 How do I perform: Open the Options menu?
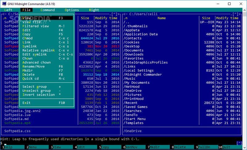coord(72,10)
